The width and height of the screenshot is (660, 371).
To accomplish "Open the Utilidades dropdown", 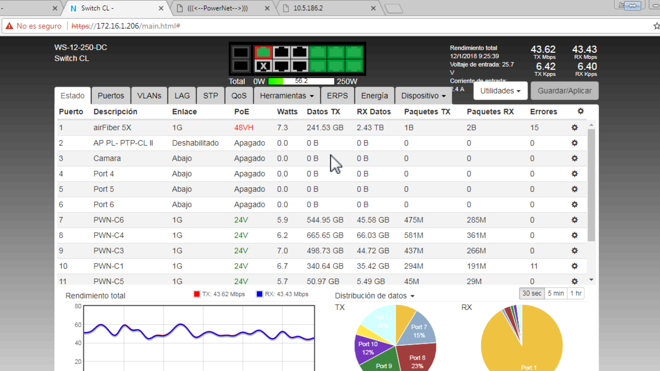I will click(500, 91).
